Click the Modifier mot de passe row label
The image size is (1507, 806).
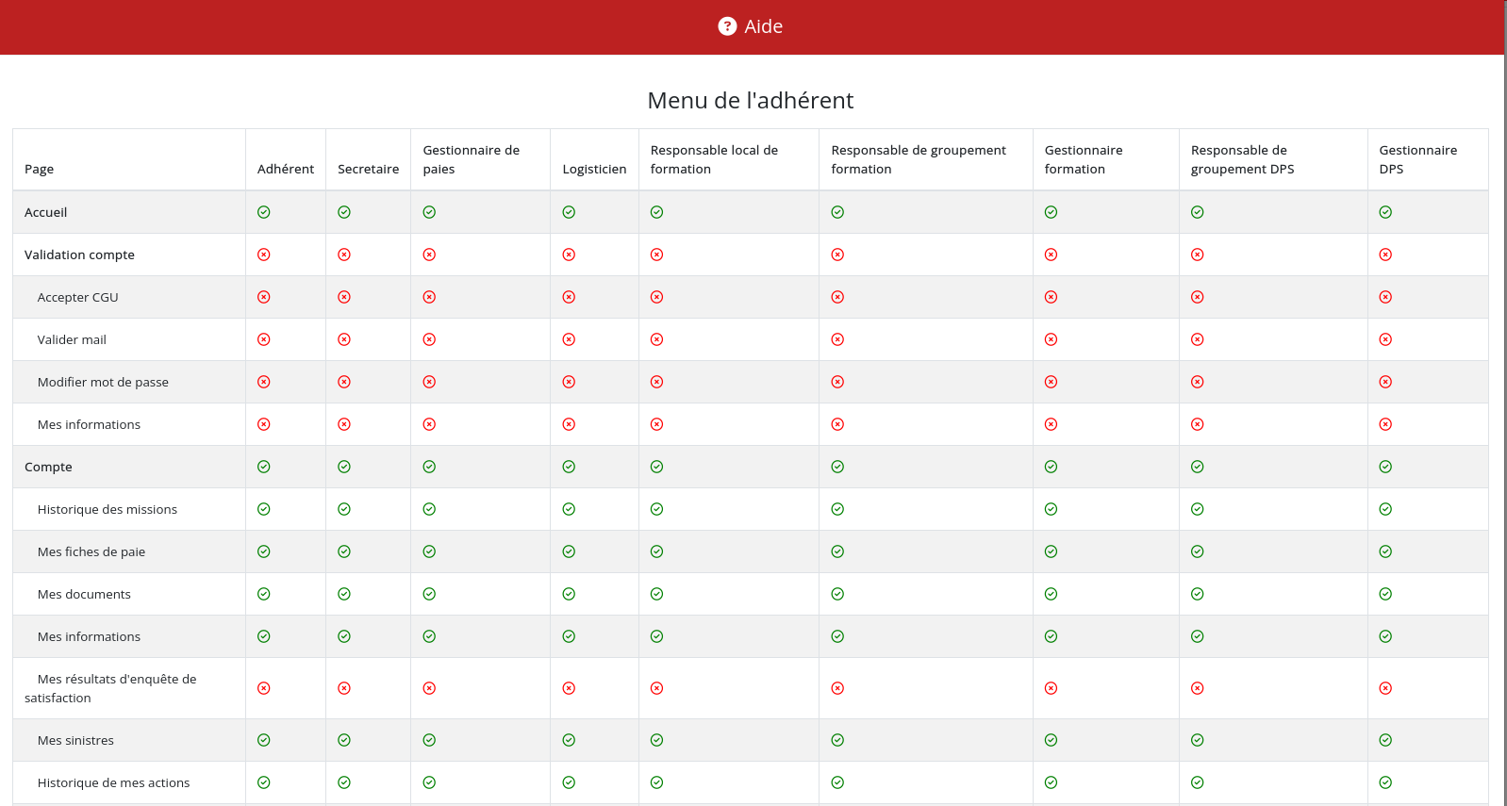(103, 382)
